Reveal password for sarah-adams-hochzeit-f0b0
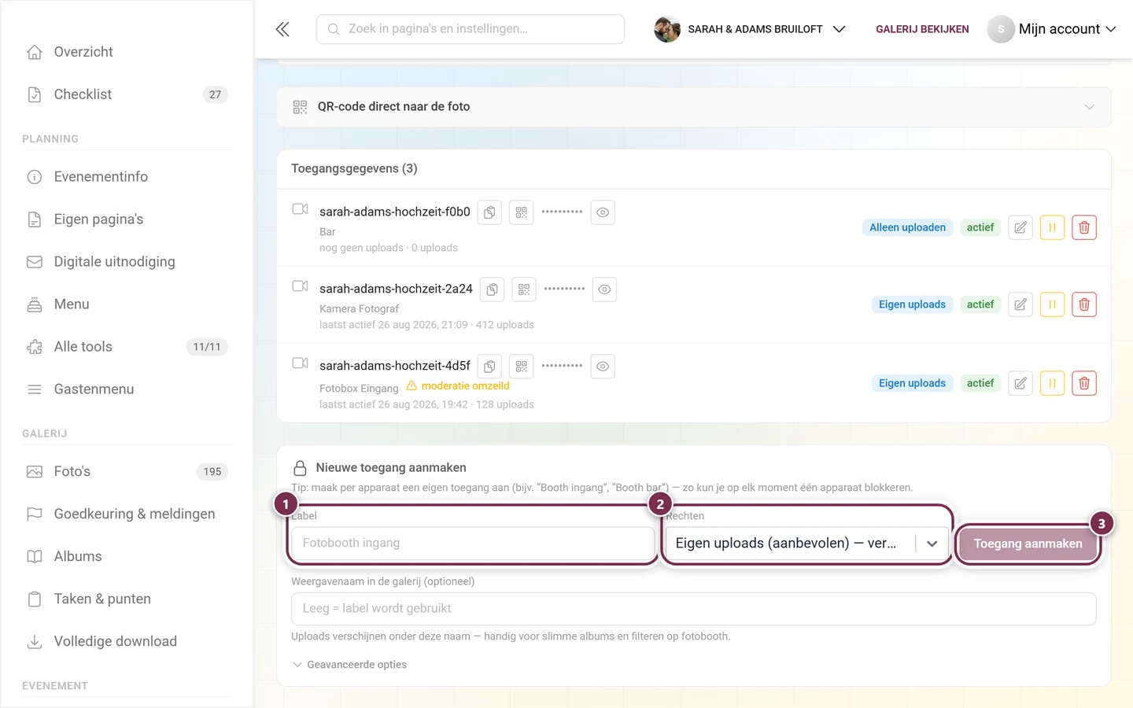Viewport: 1133px width, 708px height. [603, 212]
